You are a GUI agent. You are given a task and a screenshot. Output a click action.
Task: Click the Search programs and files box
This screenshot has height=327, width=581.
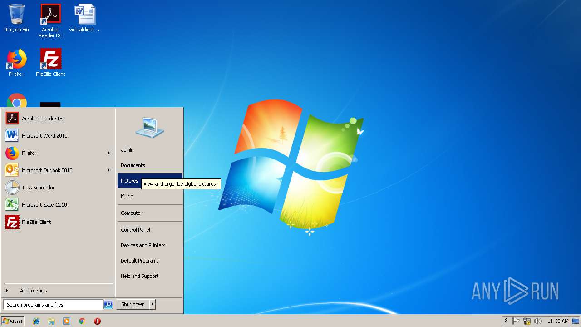point(53,305)
